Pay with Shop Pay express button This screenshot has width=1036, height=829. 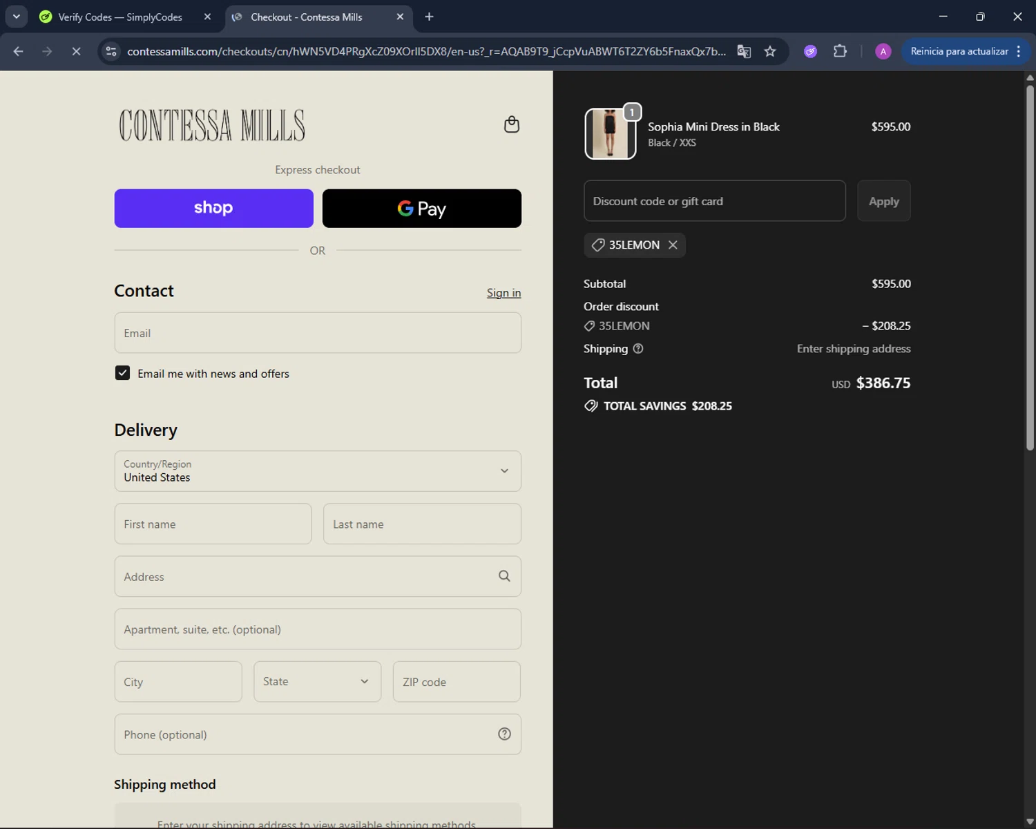click(x=214, y=208)
